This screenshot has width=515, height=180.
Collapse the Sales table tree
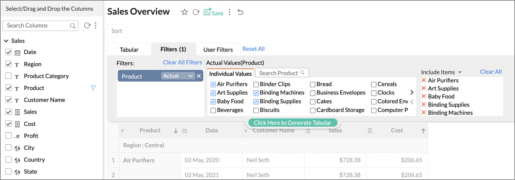click(6, 41)
